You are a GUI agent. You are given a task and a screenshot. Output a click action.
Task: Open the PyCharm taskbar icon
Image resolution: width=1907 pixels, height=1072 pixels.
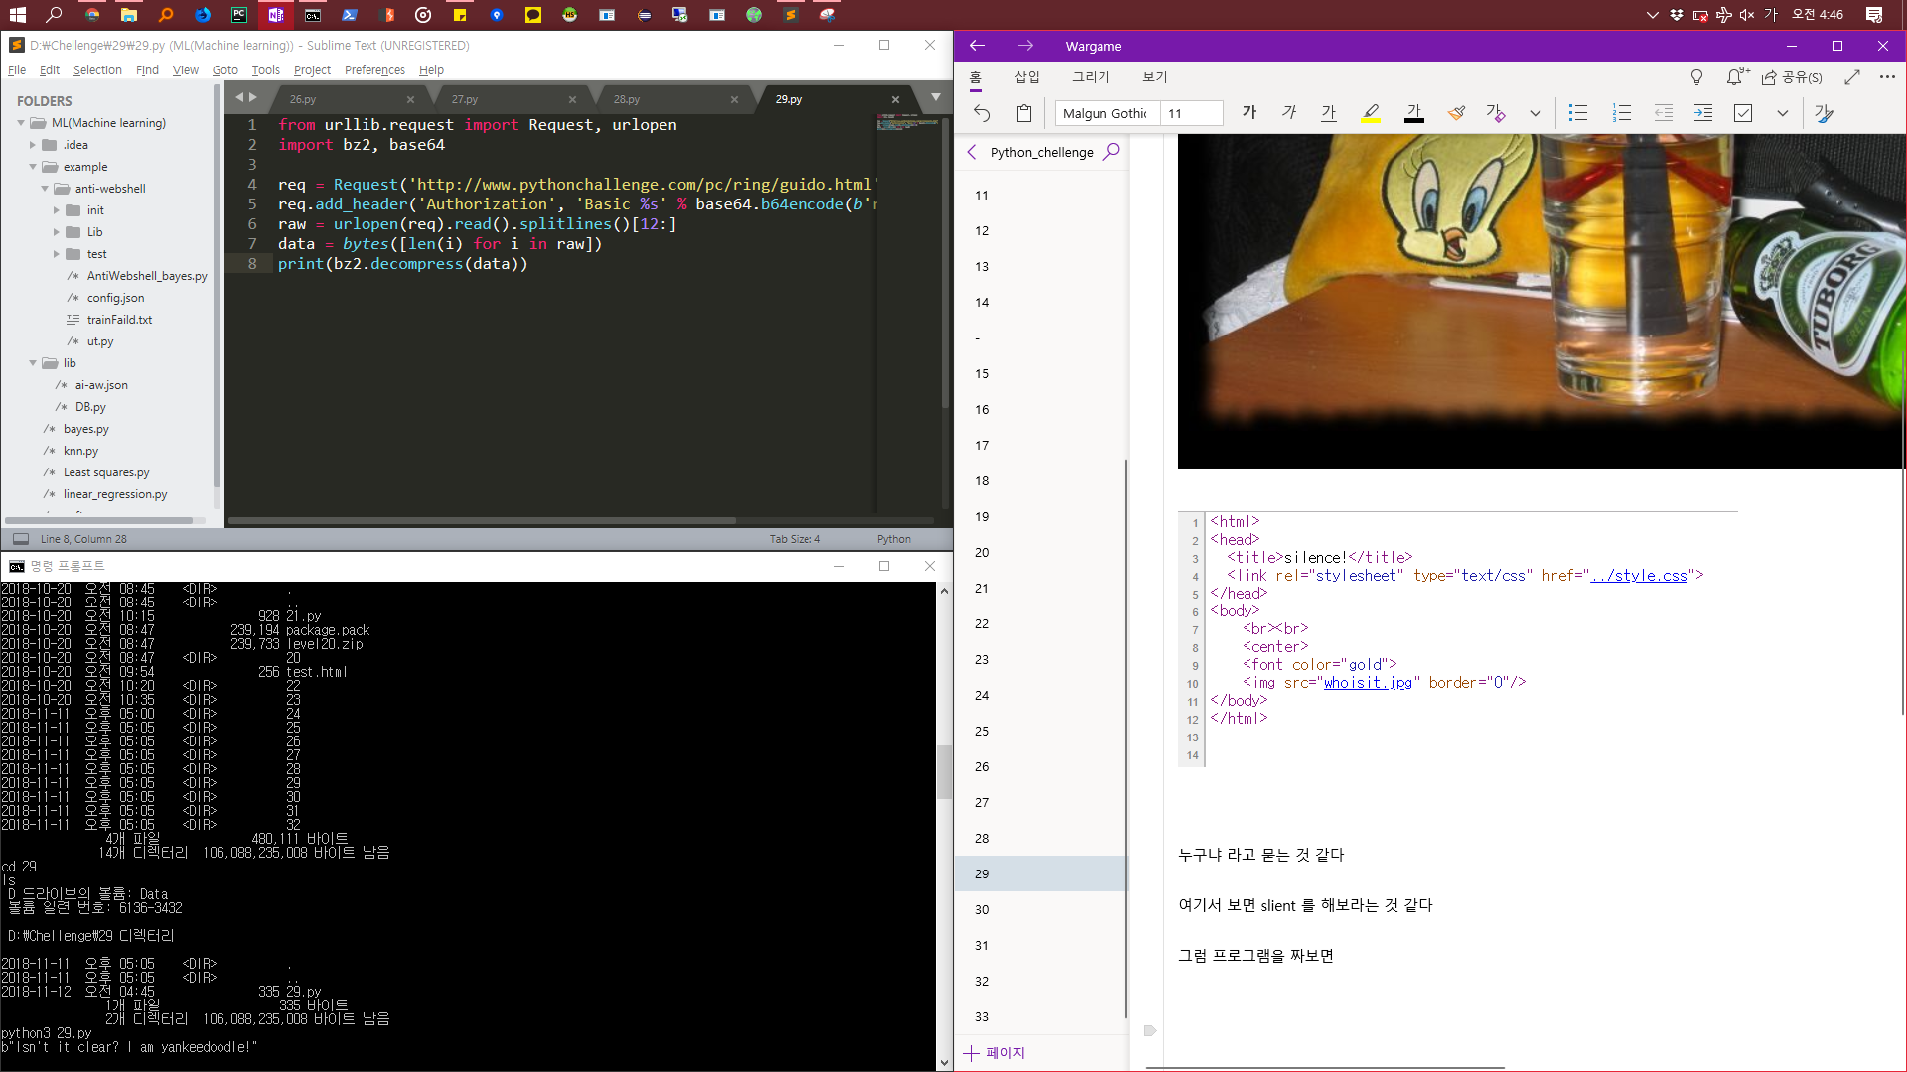pos(239,15)
